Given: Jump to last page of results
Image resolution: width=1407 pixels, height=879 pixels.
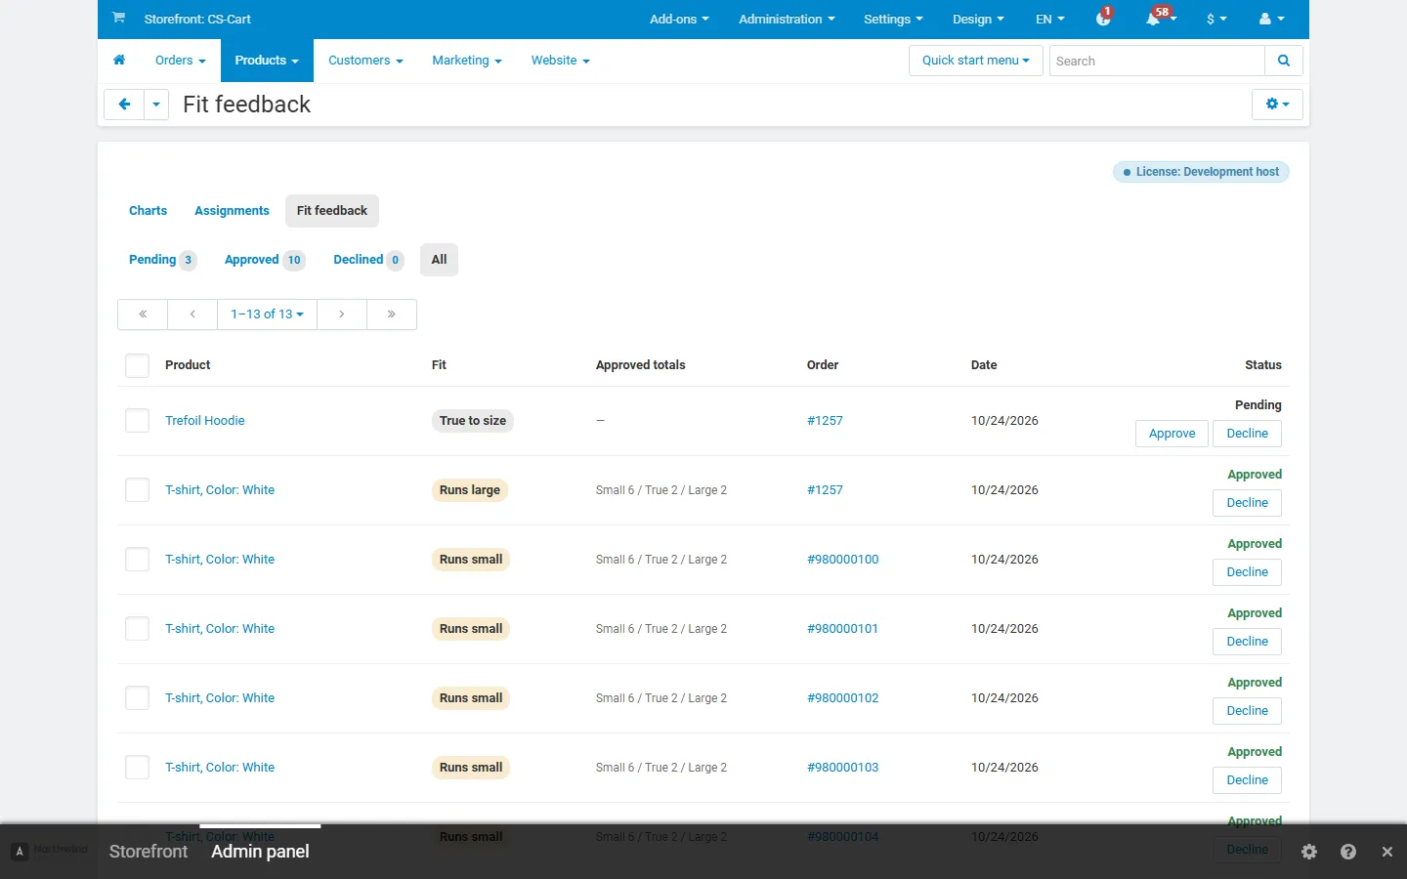Looking at the screenshot, I should 392,314.
